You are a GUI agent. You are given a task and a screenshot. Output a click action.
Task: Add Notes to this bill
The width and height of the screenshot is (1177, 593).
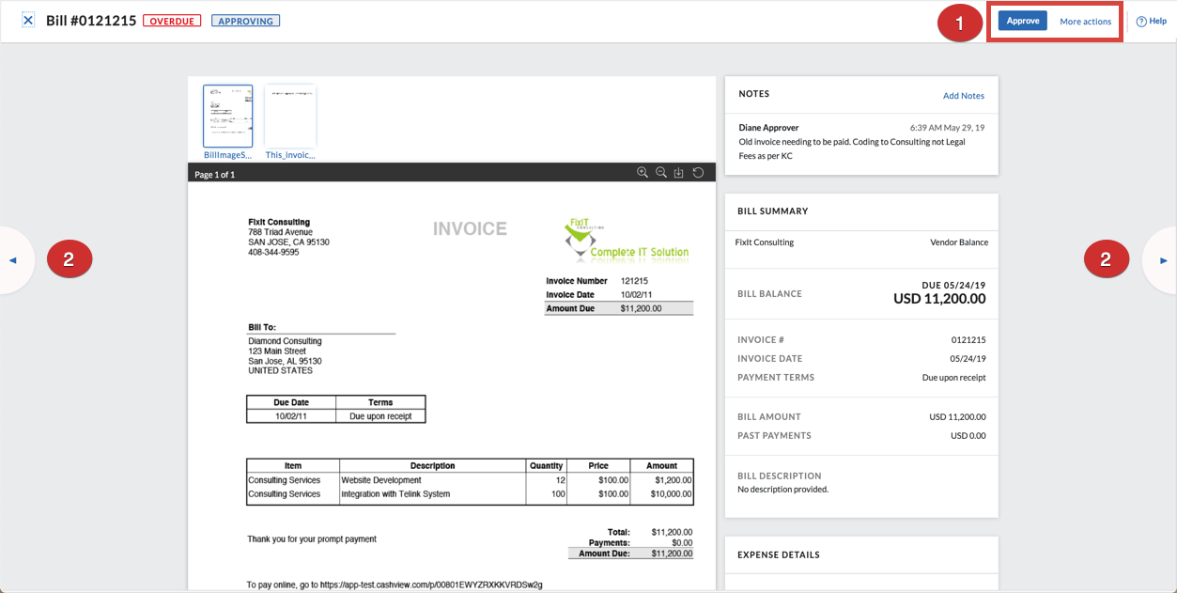coord(964,96)
